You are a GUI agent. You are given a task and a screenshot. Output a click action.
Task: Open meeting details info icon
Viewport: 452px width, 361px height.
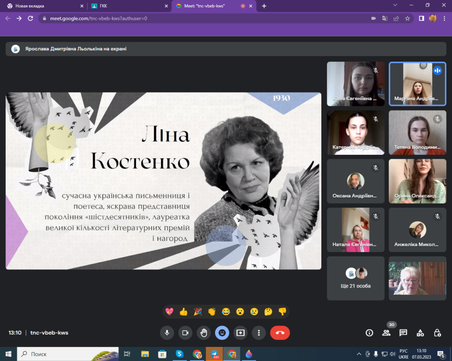click(369, 333)
